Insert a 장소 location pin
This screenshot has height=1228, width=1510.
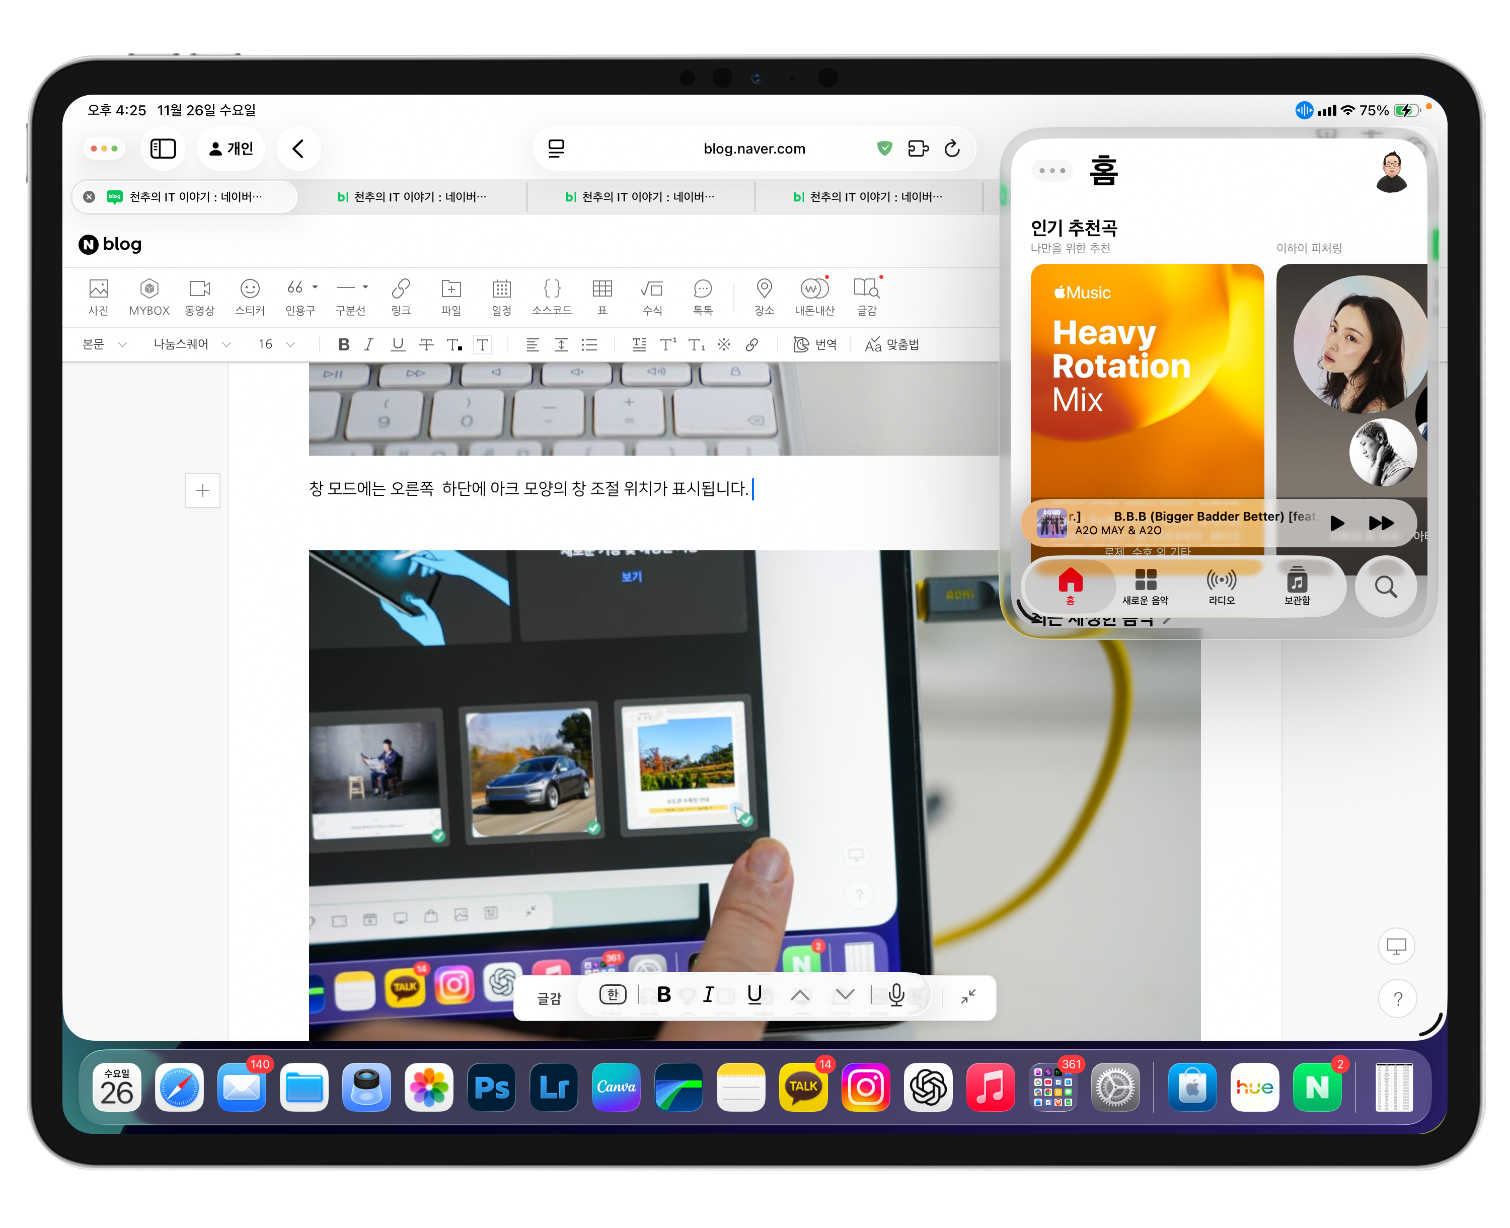[x=764, y=290]
